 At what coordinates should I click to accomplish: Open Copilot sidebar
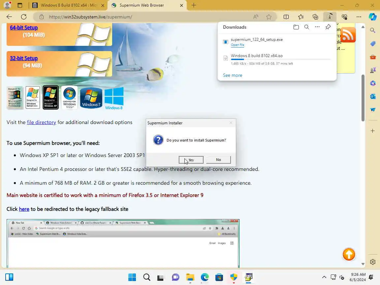click(373, 17)
